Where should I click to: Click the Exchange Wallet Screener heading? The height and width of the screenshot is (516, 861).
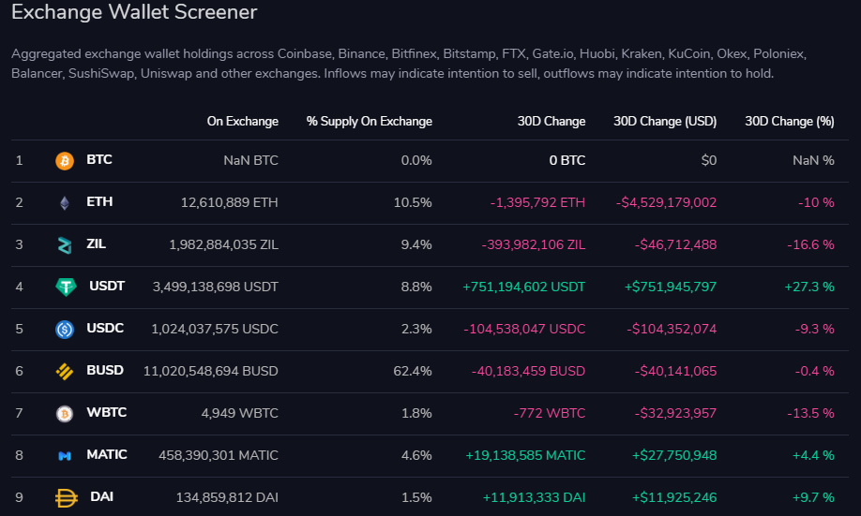(134, 12)
